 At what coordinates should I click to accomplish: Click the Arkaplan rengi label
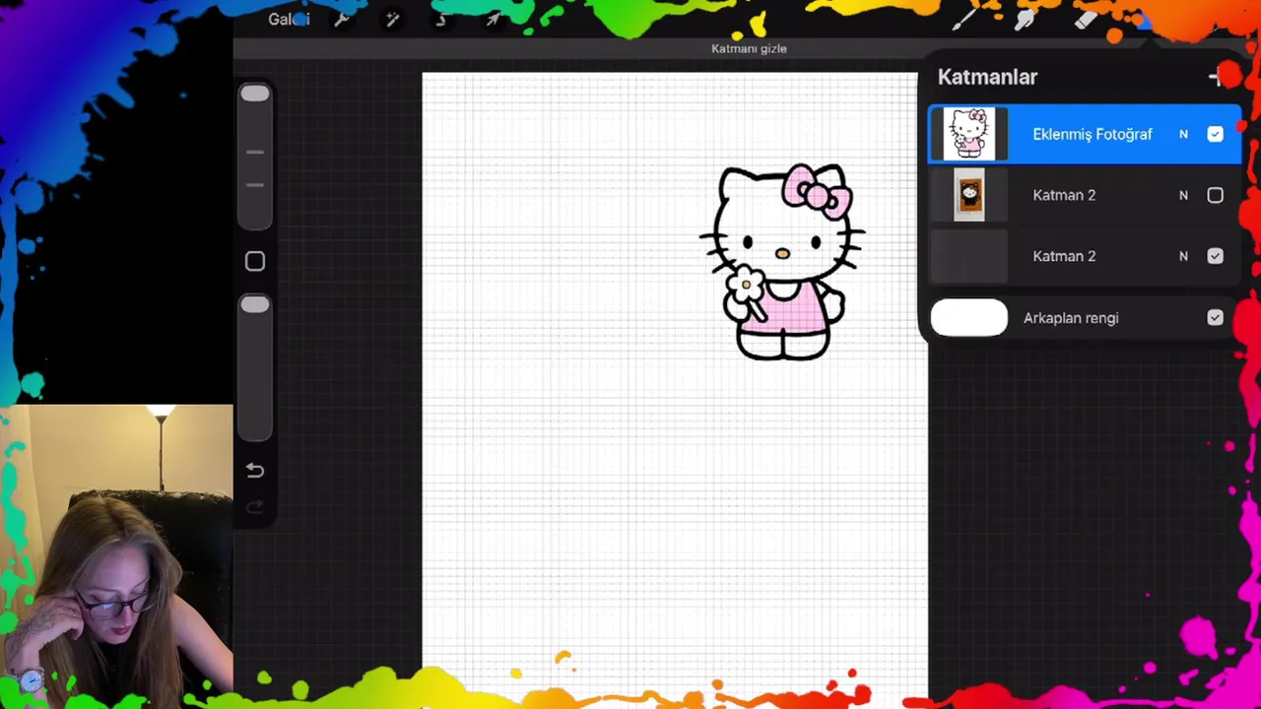tap(1071, 318)
